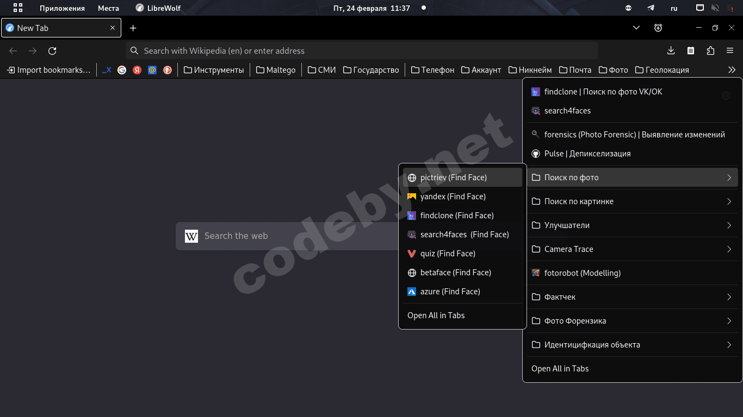Viewport: 743px width, 417px height.
Task: Focus the Search with Wikipedia address bar
Action: point(362,50)
